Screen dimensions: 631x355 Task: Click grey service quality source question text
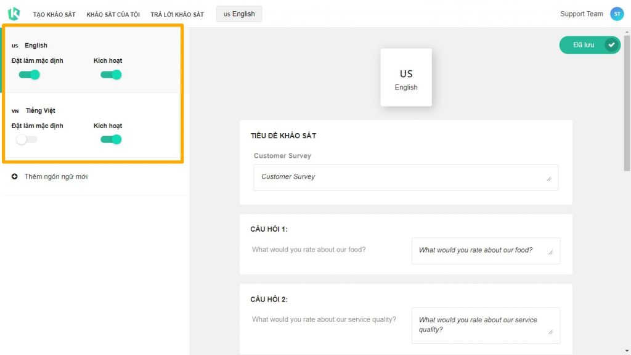pyautogui.click(x=324, y=319)
